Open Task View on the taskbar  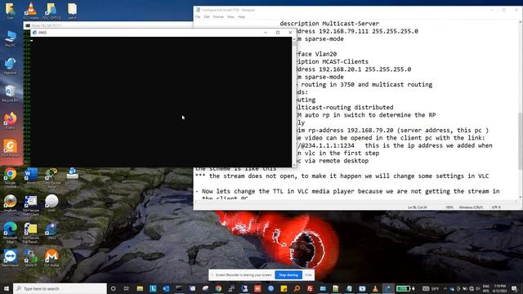tap(127, 288)
